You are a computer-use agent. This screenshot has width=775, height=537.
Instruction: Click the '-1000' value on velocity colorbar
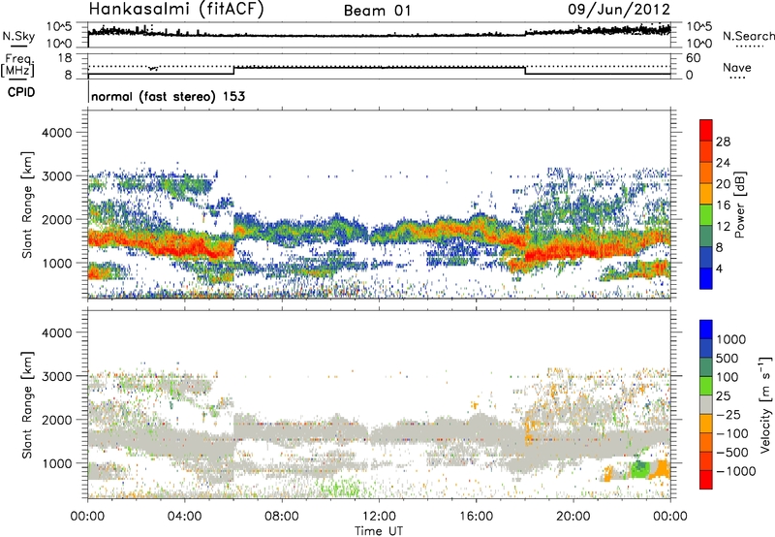735,471
